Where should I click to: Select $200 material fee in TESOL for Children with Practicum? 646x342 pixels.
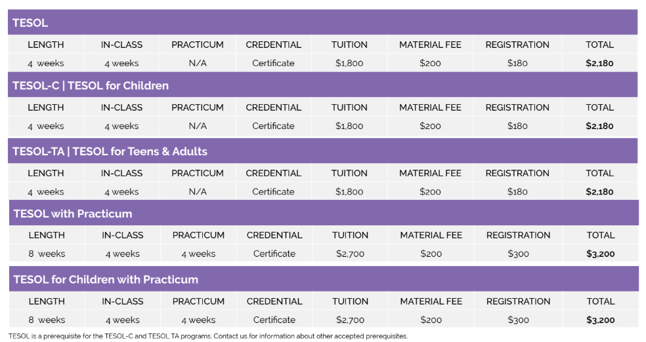click(x=431, y=320)
